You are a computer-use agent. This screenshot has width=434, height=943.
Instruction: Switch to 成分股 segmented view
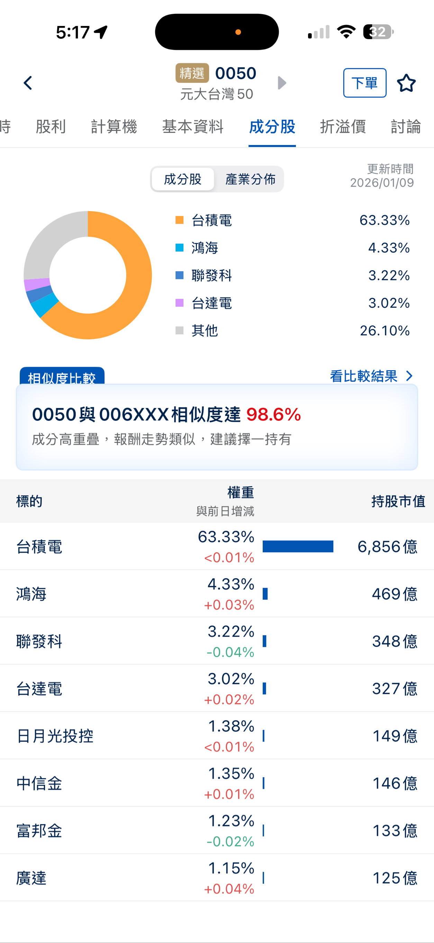point(183,179)
